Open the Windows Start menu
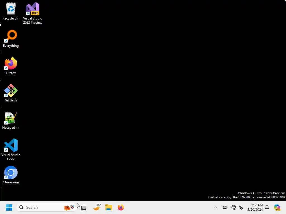Viewport: 286px width, 214px height. 9,207
